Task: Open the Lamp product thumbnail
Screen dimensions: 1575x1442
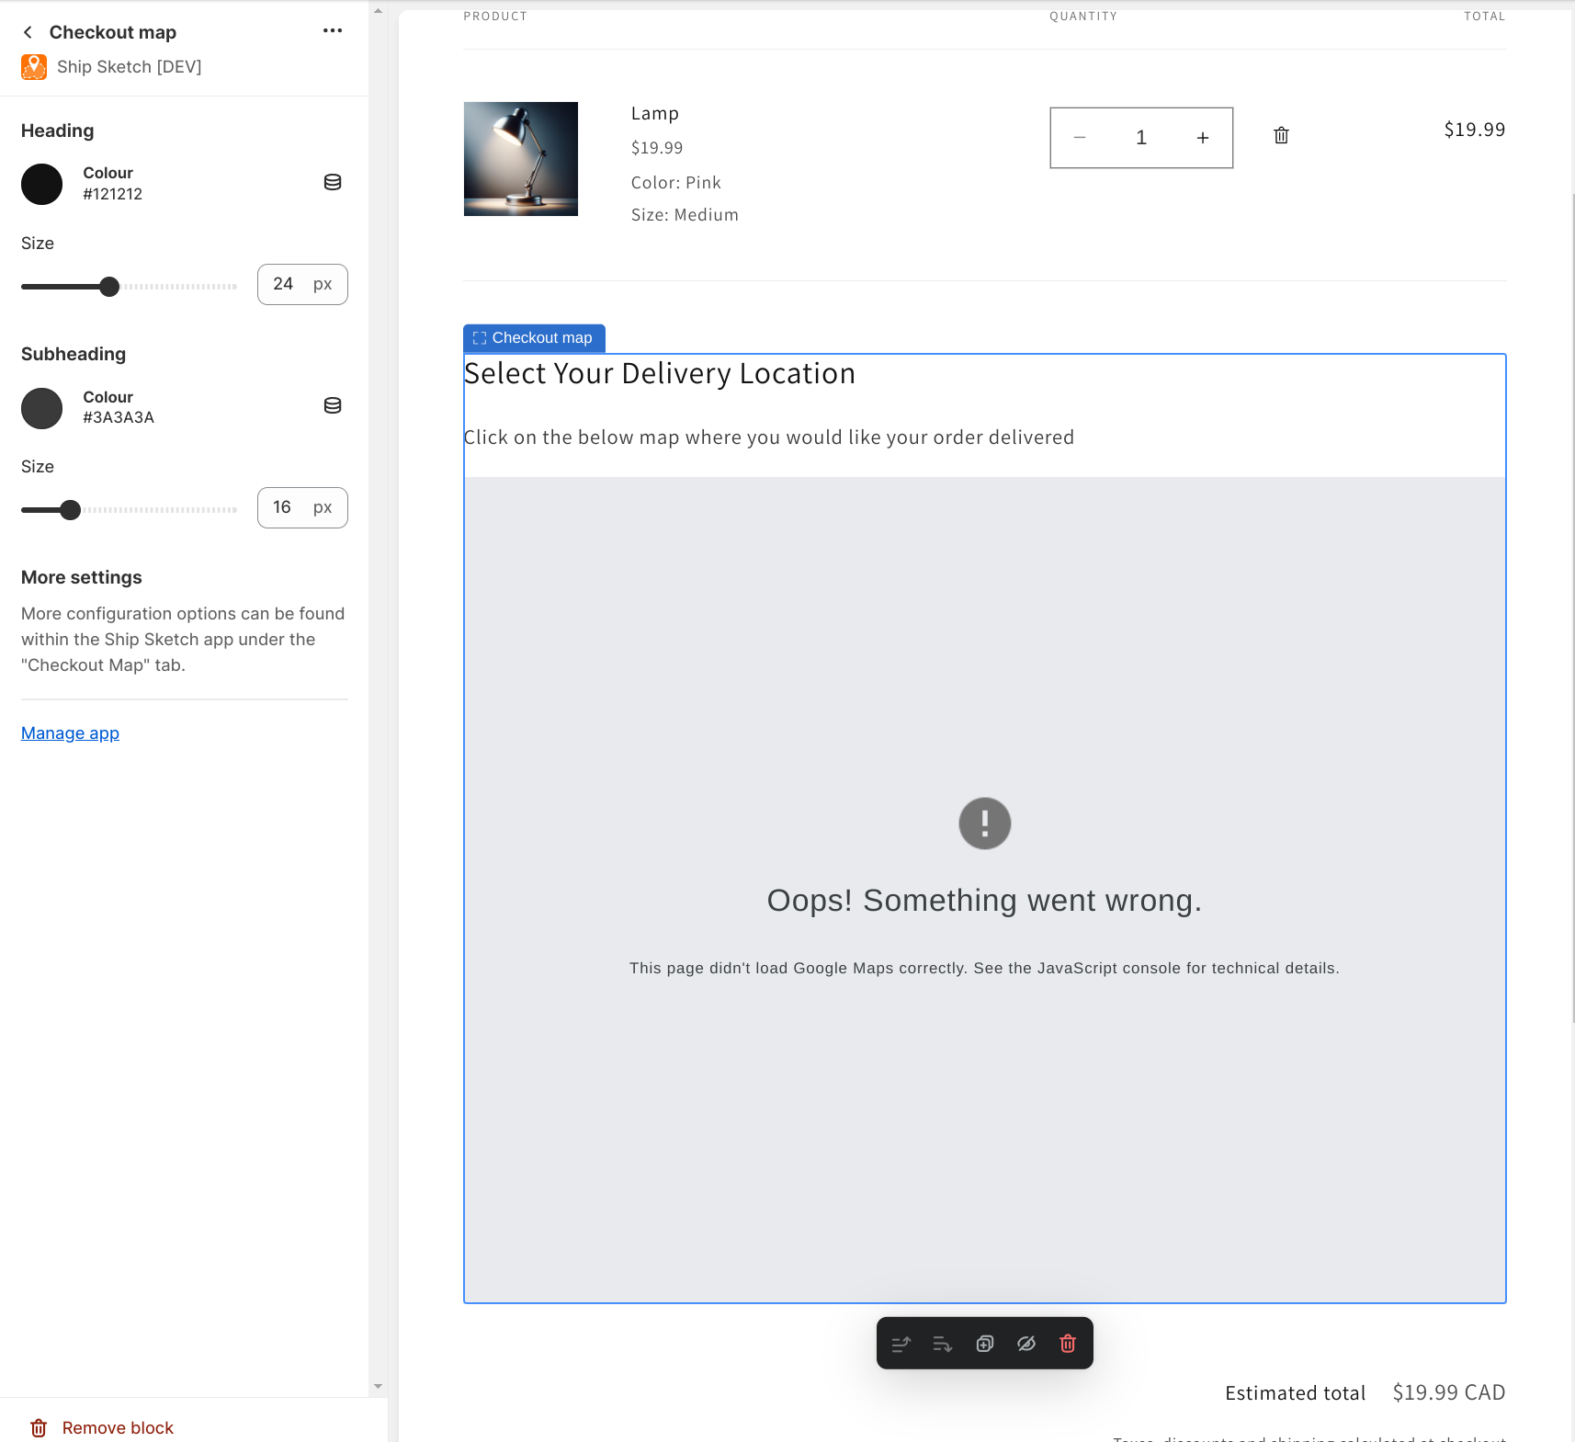Action: pos(521,159)
